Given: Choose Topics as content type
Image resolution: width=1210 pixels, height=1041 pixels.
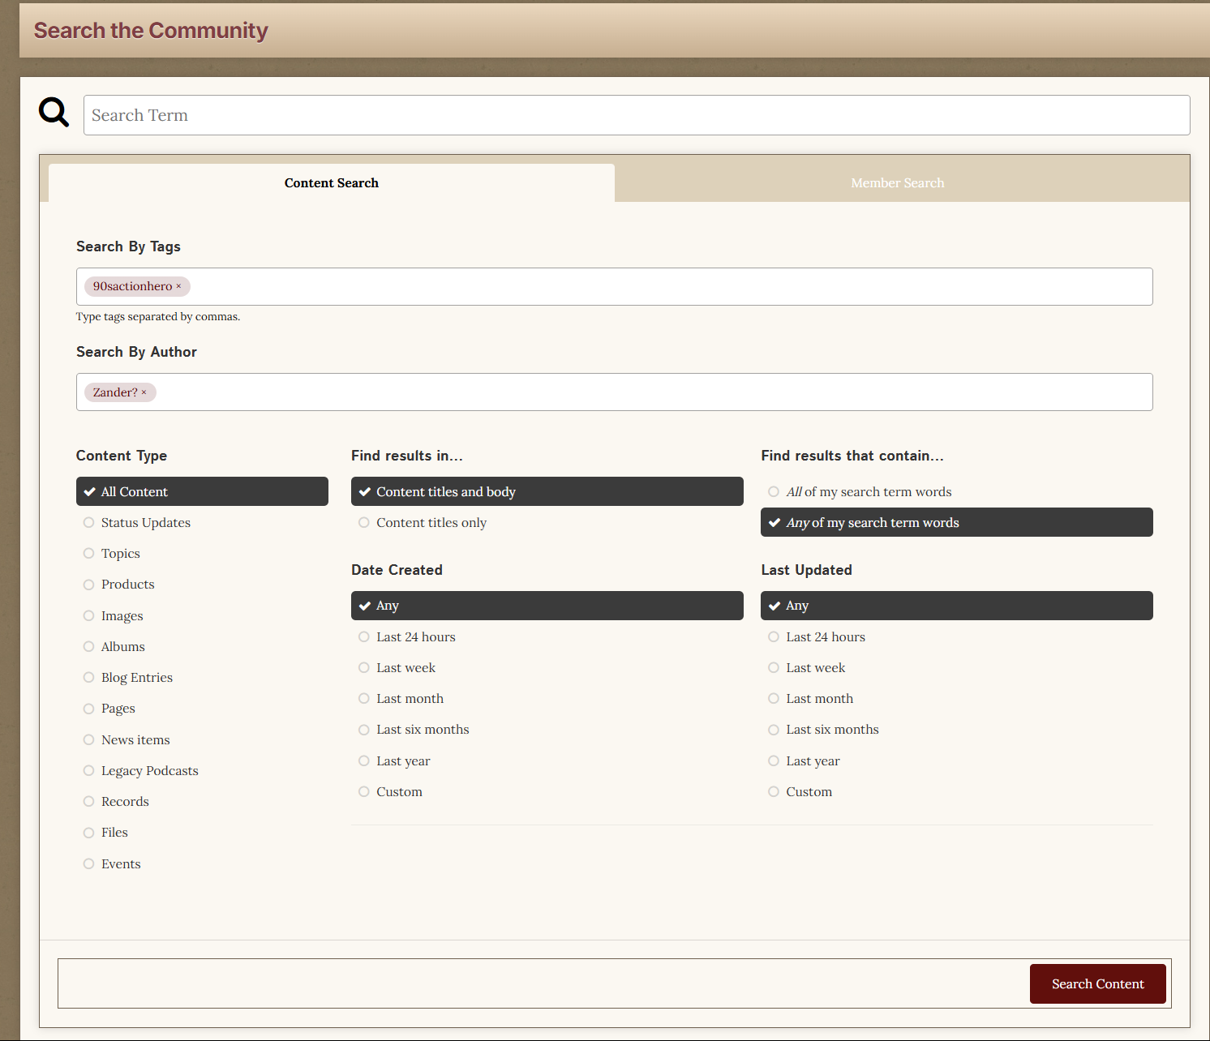Looking at the screenshot, I should click(120, 554).
